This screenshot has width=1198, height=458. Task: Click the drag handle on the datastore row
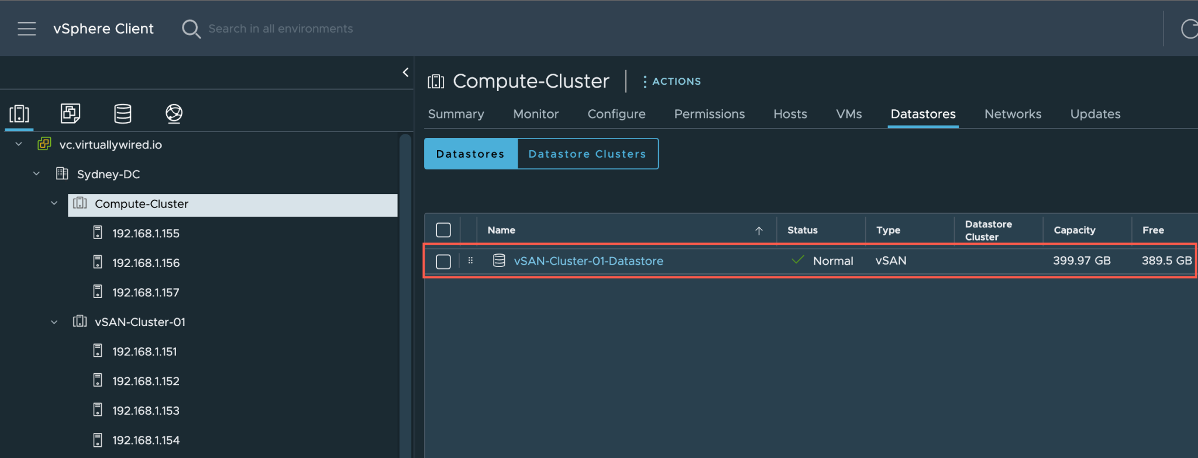tap(470, 261)
